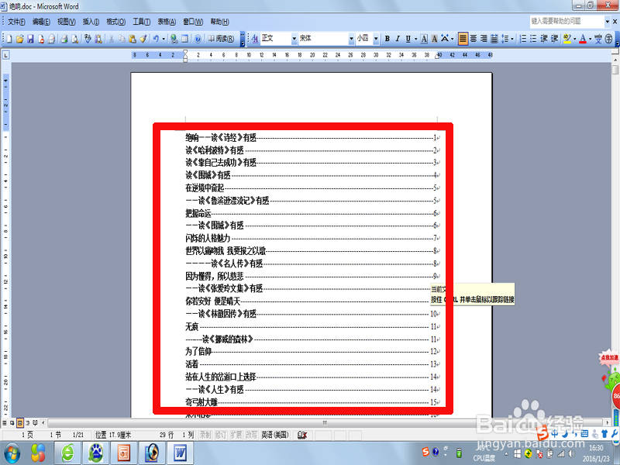Save the document with floppy icon
Viewport: 620px width, 465px height.
(x=30, y=39)
